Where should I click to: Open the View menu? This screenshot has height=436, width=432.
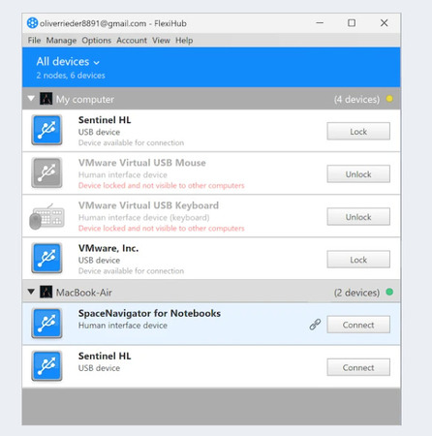pyautogui.click(x=161, y=41)
